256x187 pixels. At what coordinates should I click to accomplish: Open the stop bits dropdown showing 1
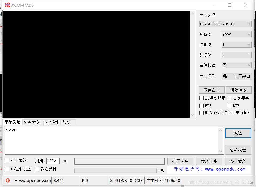pyautogui.click(x=236, y=45)
